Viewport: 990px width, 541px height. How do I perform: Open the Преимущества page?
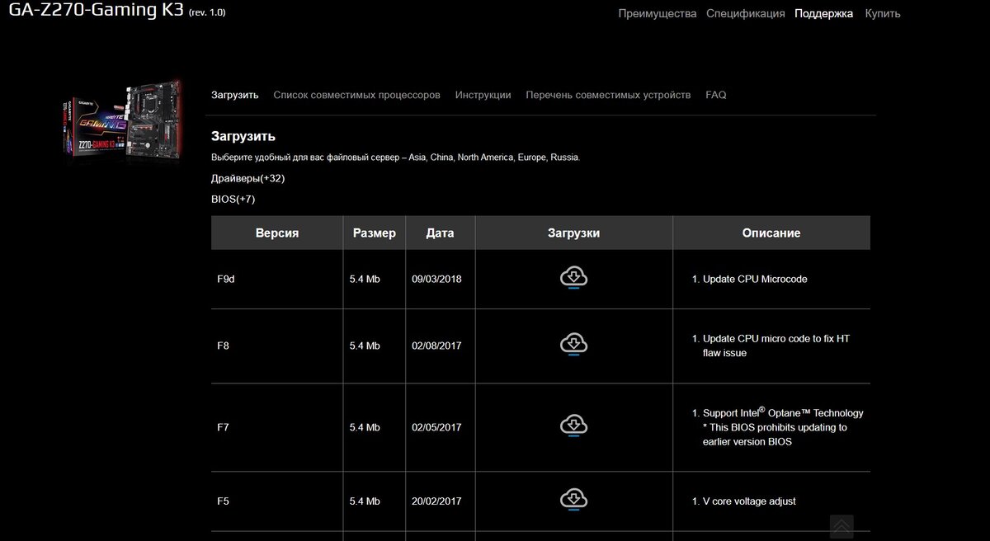658,13
